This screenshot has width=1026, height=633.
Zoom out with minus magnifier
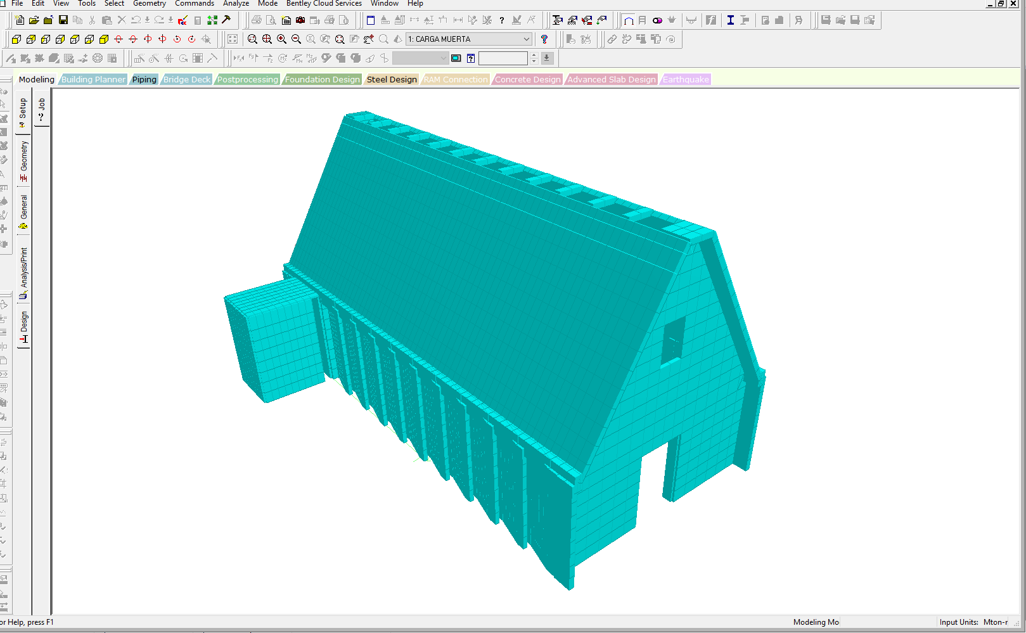296,39
